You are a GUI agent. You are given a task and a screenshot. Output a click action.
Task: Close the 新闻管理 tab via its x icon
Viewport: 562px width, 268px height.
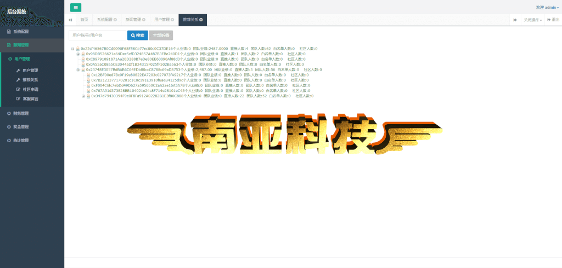(x=144, y=20)
